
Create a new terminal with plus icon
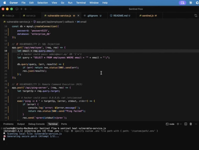[x=178, y=124]
